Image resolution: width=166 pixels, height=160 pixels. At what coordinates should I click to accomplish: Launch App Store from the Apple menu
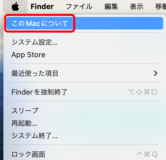(85, 55)
